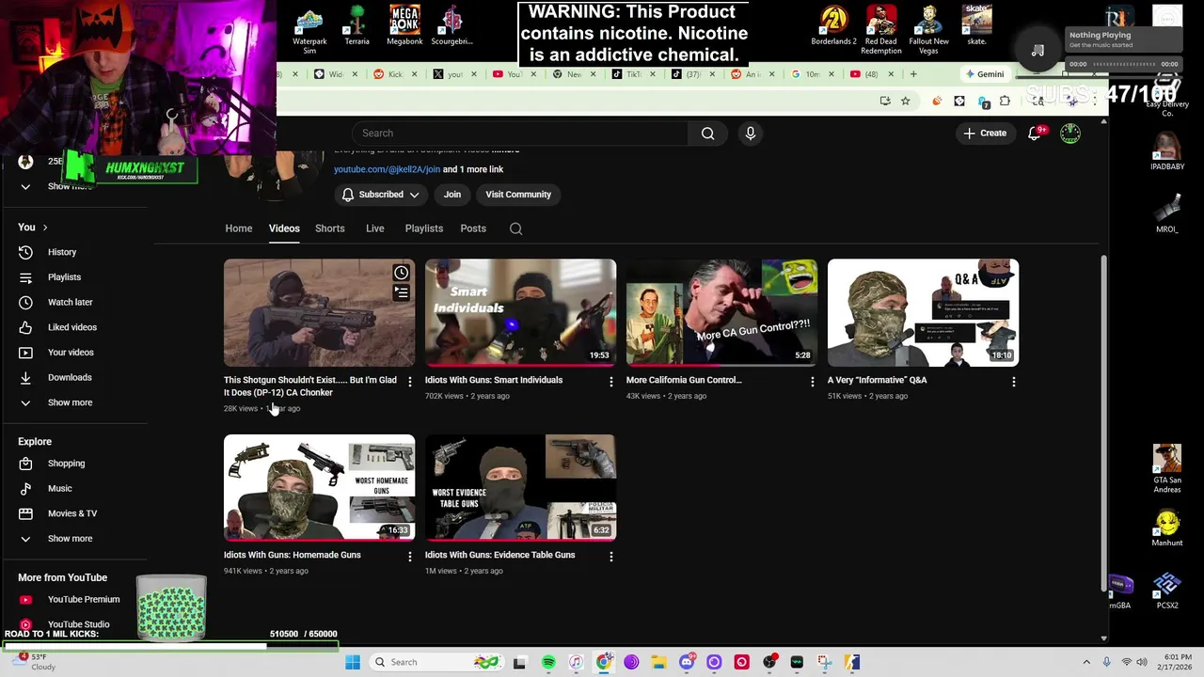Open Playlists in the sidebar
The height and width of the screenshot is (677, 1204).
tap(64, 277)
